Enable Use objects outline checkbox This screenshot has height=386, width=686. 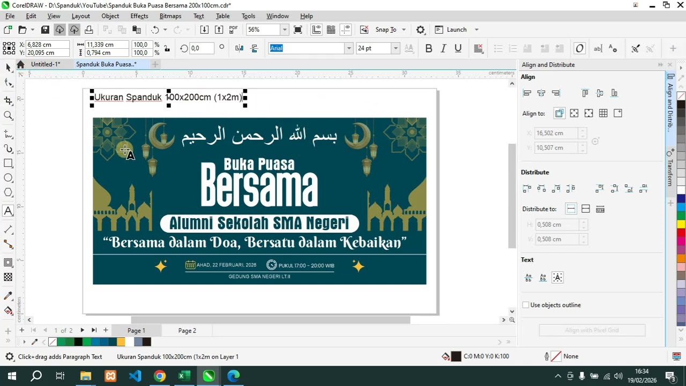pos(526,305)
